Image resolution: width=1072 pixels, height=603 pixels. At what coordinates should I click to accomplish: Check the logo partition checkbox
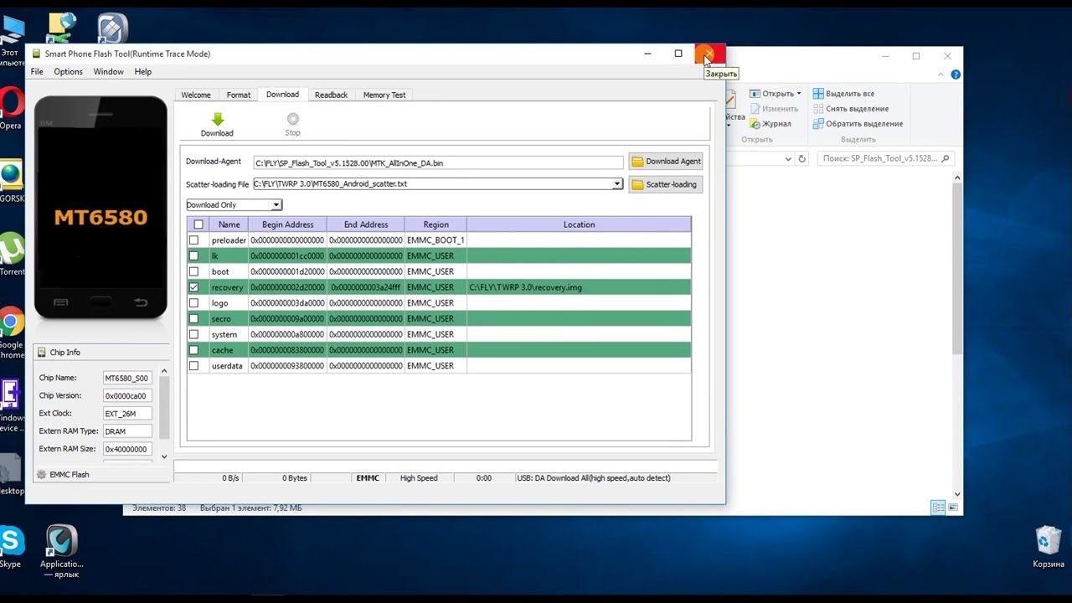pos(193,303)
